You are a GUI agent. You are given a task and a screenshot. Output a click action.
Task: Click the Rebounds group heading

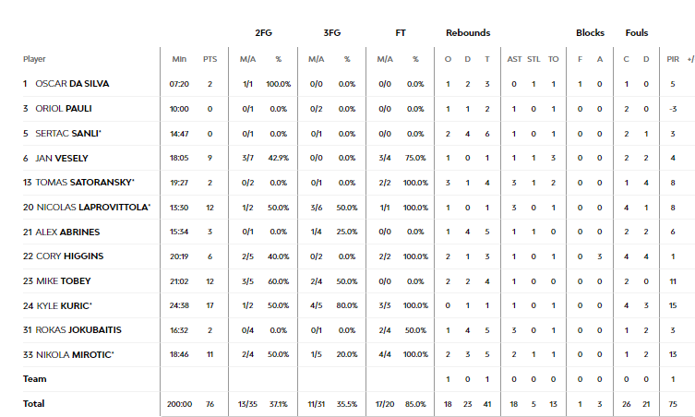[468, 33]
